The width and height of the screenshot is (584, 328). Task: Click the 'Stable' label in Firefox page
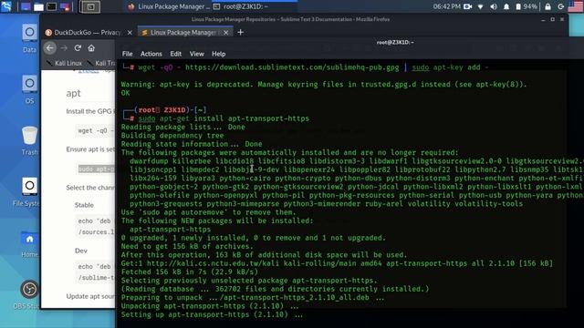click(x=84, y=205)
